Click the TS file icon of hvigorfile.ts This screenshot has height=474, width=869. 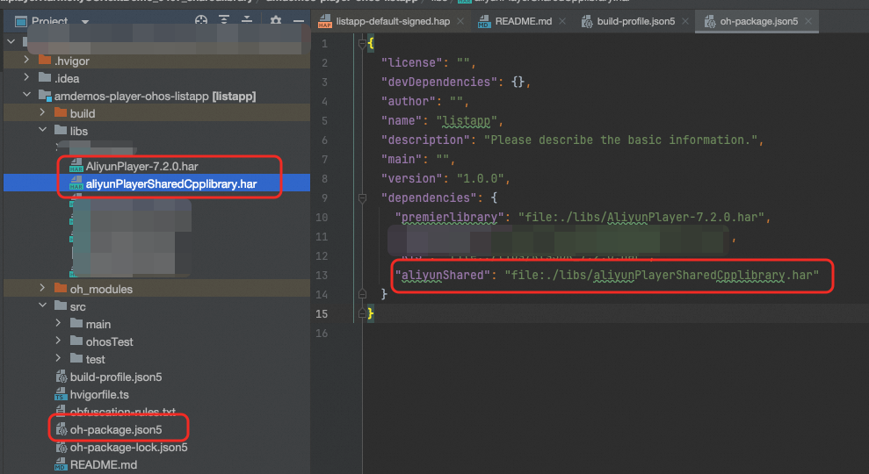pyautogui.click(x=61, y=394)
